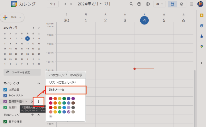Click the X beside 整備部共通カレ...
This screenshot has height=127, width=206.
(32, 102)
